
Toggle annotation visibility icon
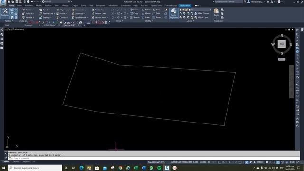[247, 162]
